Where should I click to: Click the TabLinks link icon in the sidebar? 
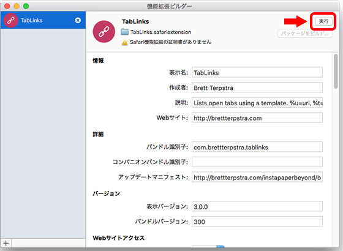tap(11, 20)
